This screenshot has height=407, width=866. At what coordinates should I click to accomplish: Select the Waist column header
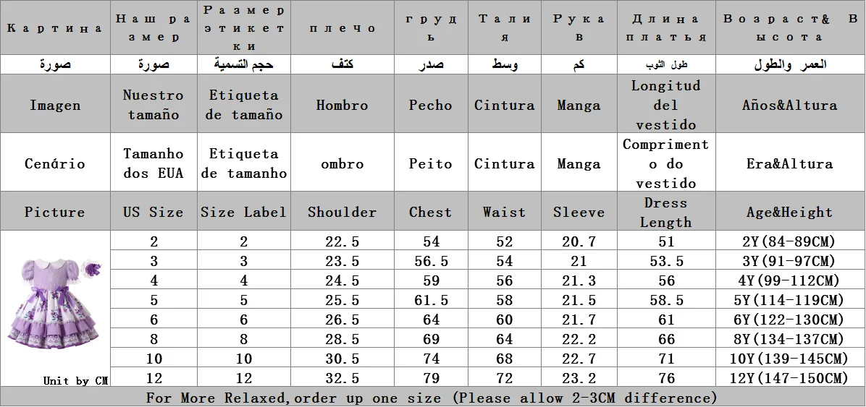(x=504, y=213)
